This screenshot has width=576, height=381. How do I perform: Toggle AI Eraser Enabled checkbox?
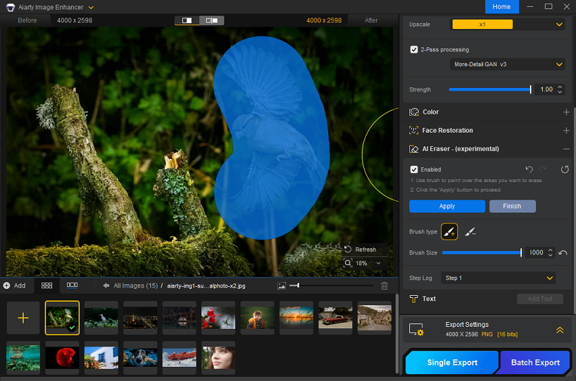[414, 169]
